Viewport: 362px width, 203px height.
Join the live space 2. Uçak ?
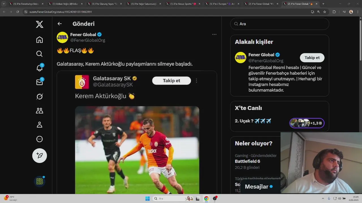click(x=253, y=121)
